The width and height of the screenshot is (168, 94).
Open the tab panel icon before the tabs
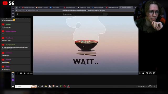tap(16, 8)
